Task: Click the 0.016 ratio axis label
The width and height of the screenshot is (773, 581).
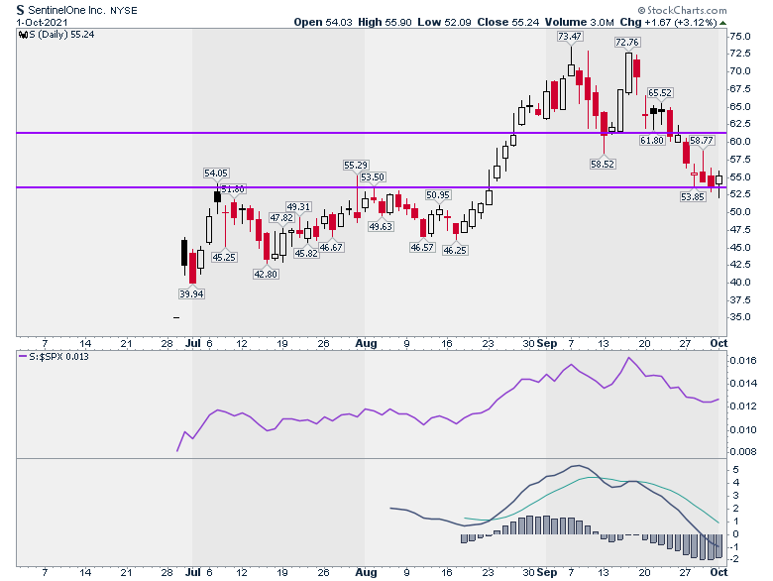Action: coord(743,361)
